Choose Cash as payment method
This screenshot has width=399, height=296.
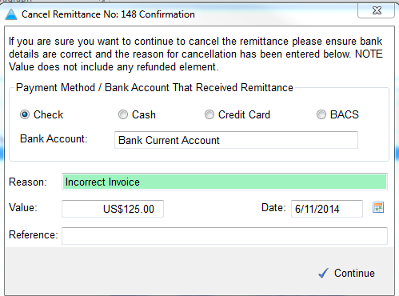point(123,114)
